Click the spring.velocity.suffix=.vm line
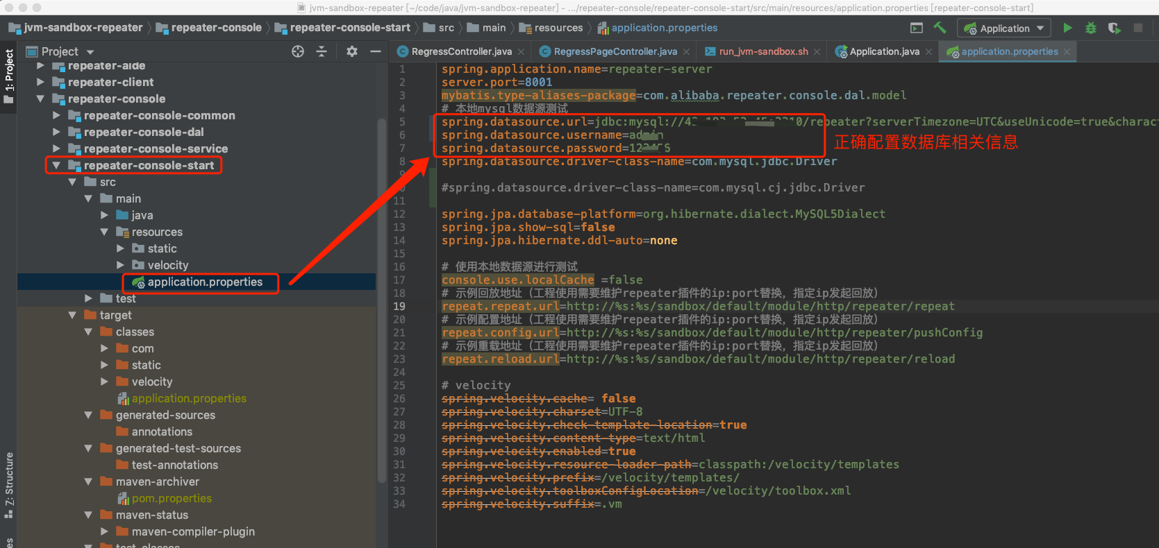 click(532, 504)
